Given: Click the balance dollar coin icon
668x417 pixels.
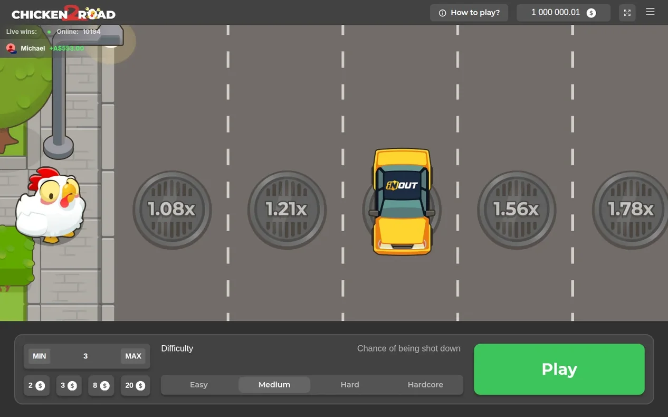Looking at the screenshot, I should click(591, 13).
